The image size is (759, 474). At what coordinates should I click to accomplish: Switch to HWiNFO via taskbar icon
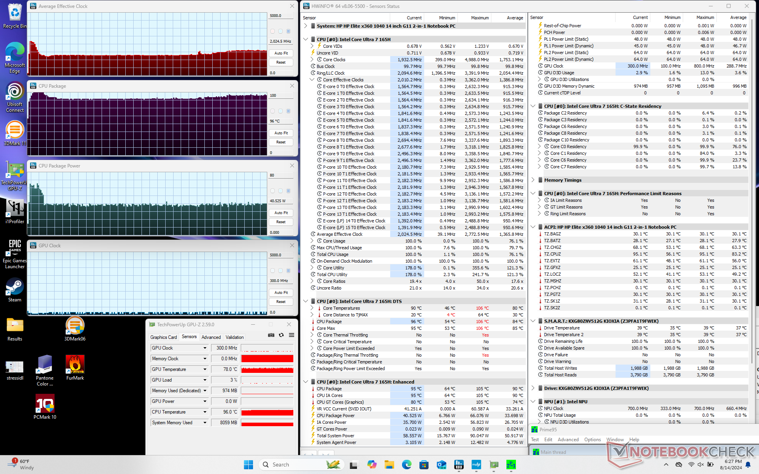(459, 465)
